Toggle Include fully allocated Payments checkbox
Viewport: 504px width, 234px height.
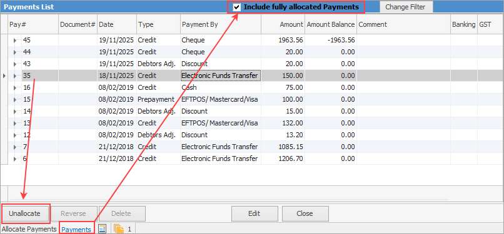coord(237,7)
